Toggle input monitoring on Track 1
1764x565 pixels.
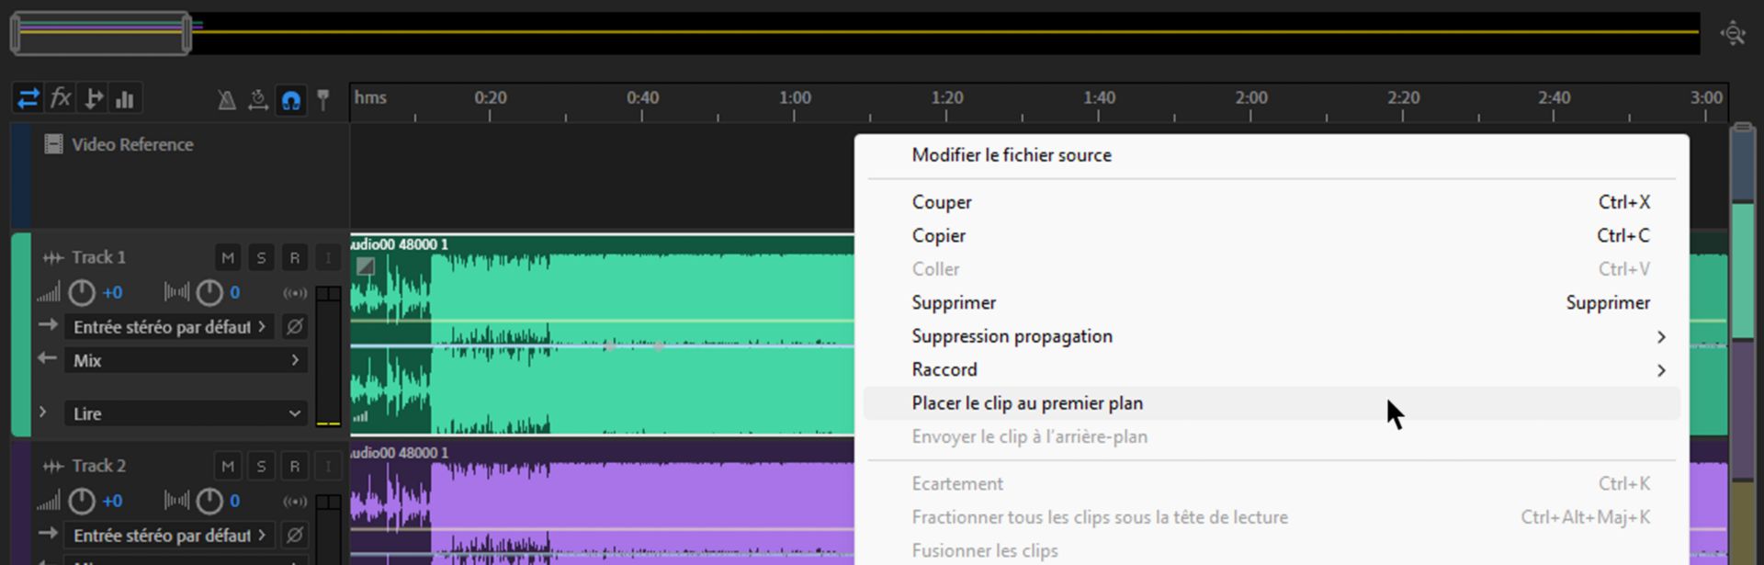coord(327,257)
